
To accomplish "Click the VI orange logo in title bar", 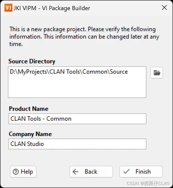I will pyautogui.click(x=8, y=8).
